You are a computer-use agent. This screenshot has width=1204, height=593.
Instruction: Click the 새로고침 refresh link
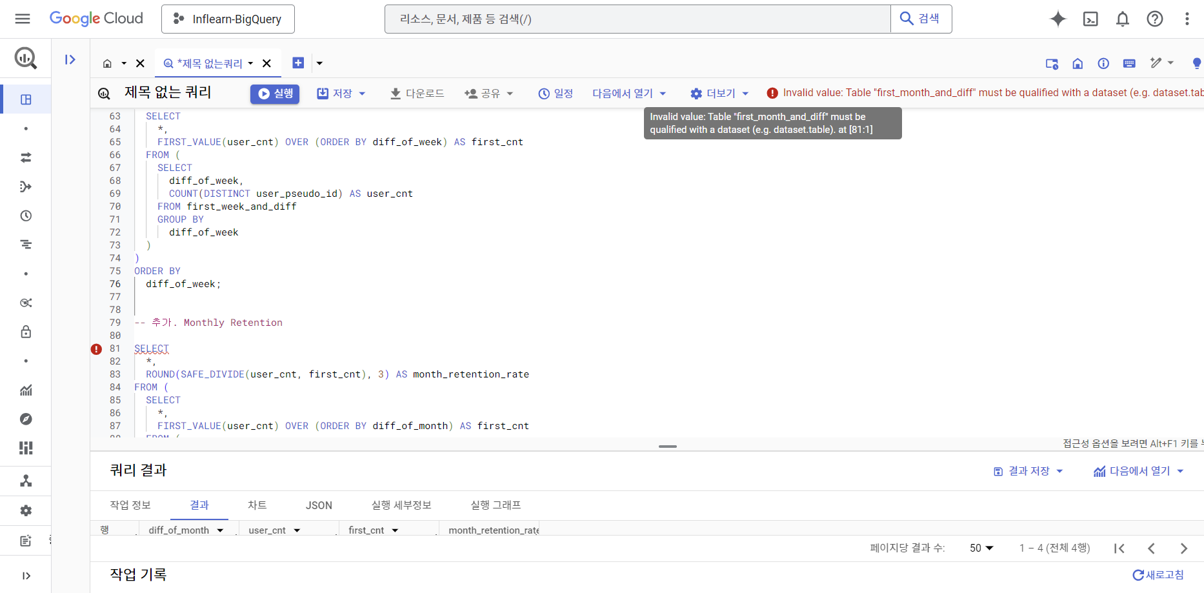tap(1158, 575)
